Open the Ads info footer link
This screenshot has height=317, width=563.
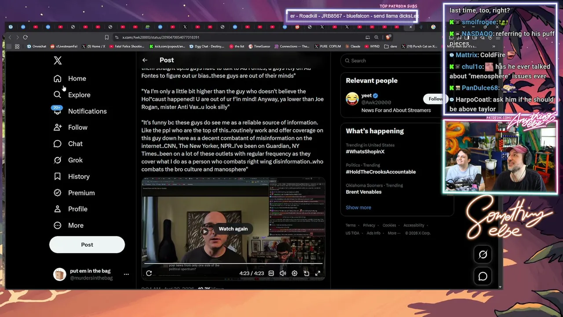click(373, 233)
